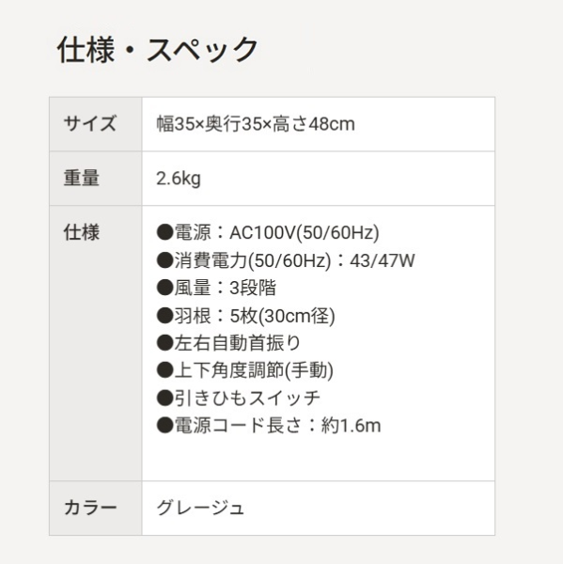Click the グレージュ color value
The width and height of the screenshot is (563, 564).
click(200, 508)
